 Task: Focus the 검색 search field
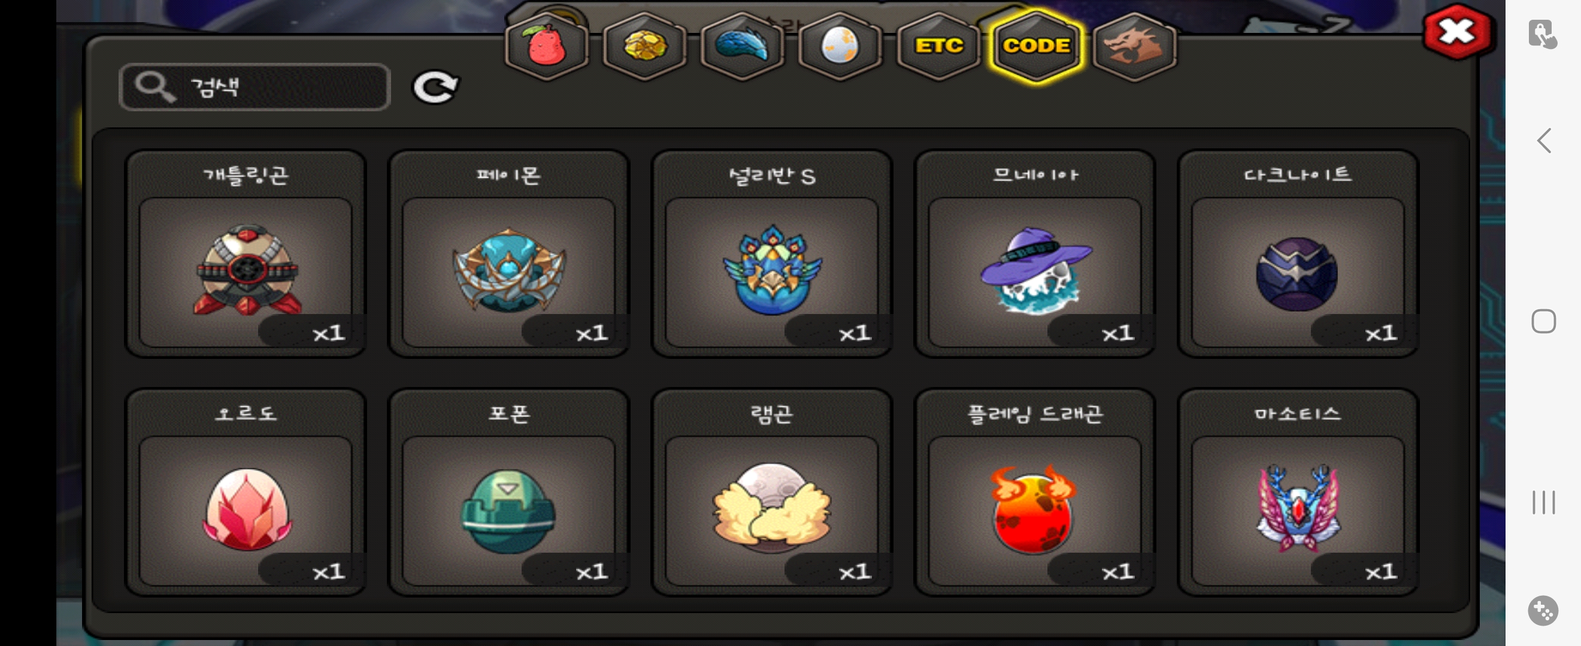(255, 87)
